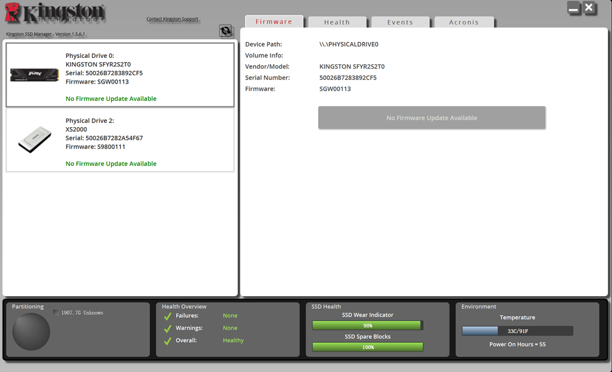Click the Overall status Healthy text
This screenshot has height=372, width=612.
(233, 340)
